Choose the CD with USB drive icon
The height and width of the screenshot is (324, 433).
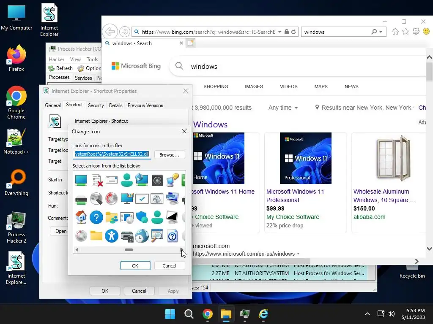(96, 199)
